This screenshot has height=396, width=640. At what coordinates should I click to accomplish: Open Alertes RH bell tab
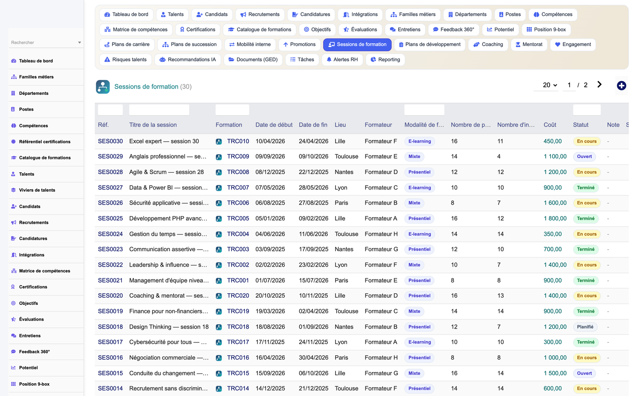pyautogui.click(x=342, y=59)
